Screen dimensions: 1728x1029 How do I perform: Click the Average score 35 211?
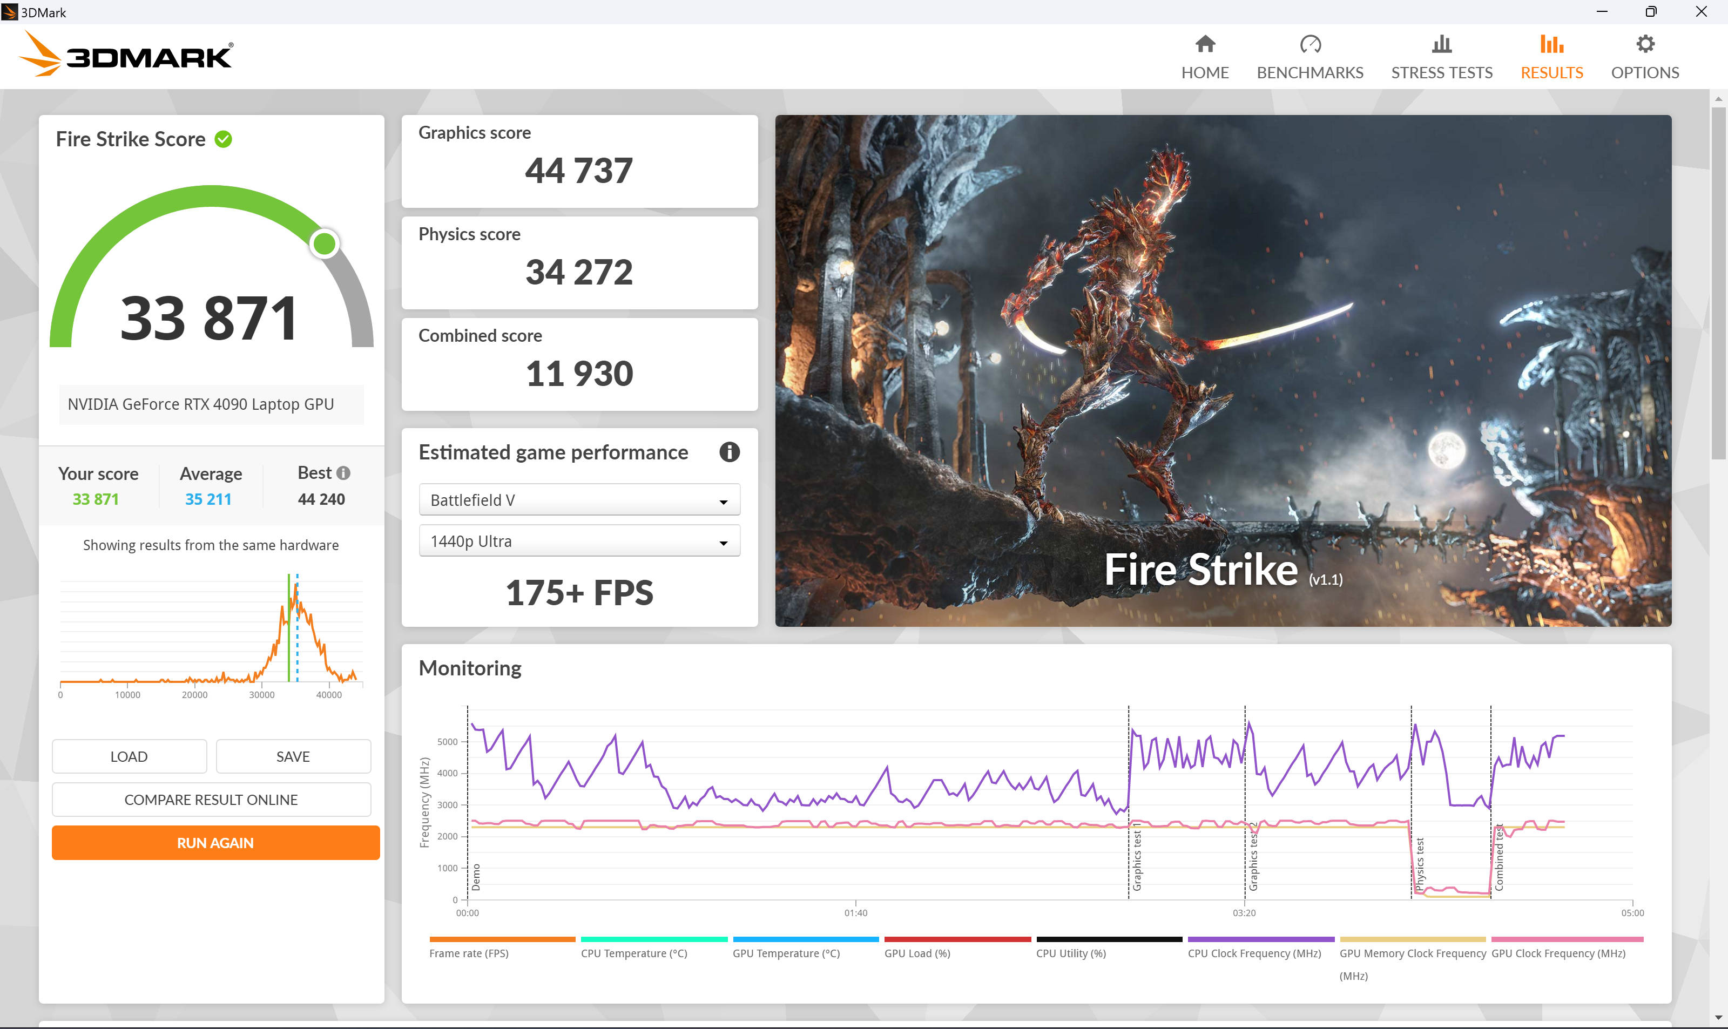pyautogui.click(x=208, y=499)
